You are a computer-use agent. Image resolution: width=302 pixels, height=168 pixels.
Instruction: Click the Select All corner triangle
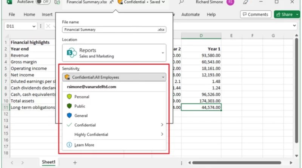click(7, 36)
